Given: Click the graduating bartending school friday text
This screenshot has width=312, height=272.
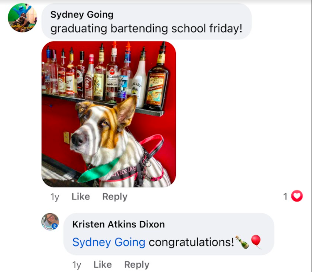Looking at the screenshot, I should pyautogui.click(x=146, y=29).
